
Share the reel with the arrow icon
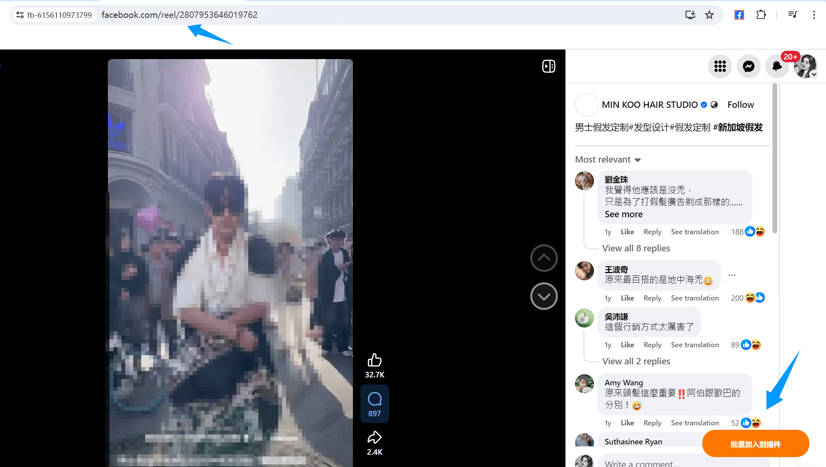[374, 438]
